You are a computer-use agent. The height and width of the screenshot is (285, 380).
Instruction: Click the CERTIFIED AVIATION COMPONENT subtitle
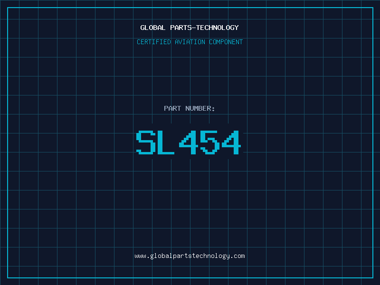point(190,42)
